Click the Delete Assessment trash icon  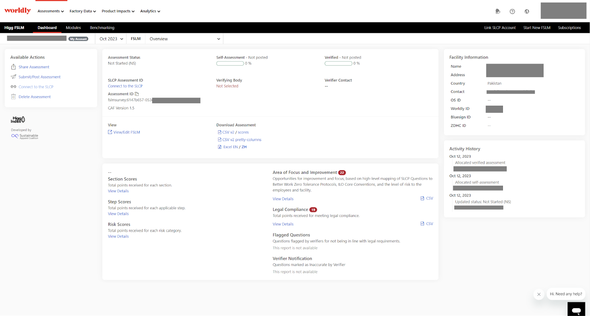[x=14, y=97]
